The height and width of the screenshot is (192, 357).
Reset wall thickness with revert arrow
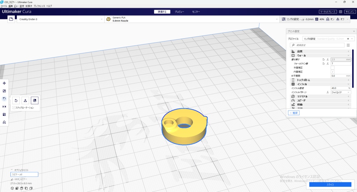tap(323, 59)
